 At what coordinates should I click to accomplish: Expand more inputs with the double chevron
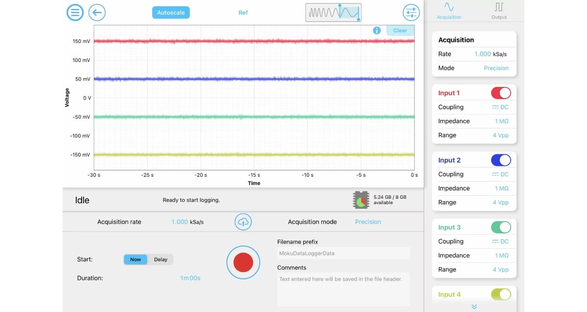(x=474, y=307)
